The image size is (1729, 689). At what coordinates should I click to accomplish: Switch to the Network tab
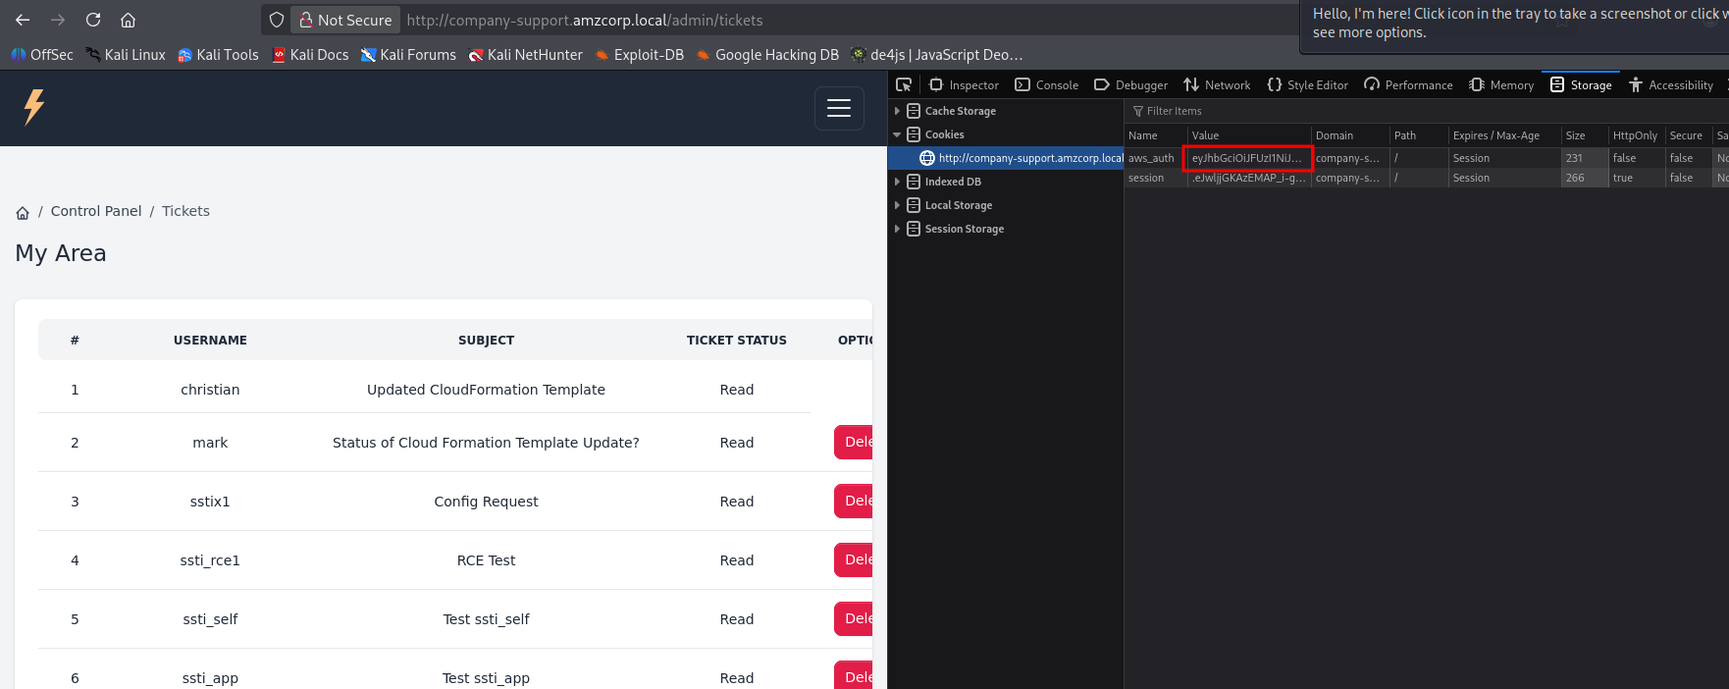pyautogui.click(x=1217, y=85)
